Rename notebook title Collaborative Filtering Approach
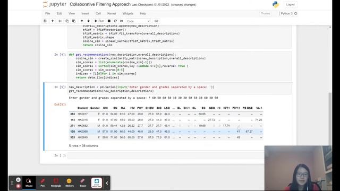The image size is (340, 191). click(100, 4)
